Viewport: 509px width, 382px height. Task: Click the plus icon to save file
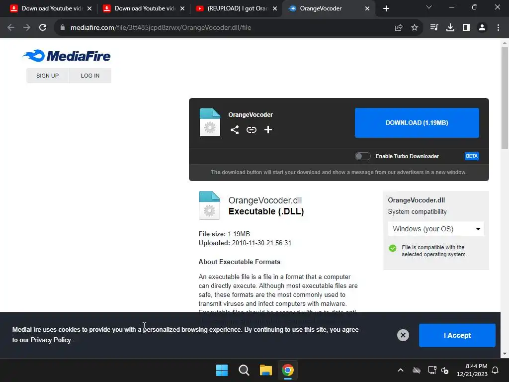[x=268, y=130]
